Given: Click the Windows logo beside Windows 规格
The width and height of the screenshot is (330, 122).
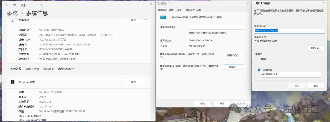Looking at the screenshot, I should coord(13,82).
